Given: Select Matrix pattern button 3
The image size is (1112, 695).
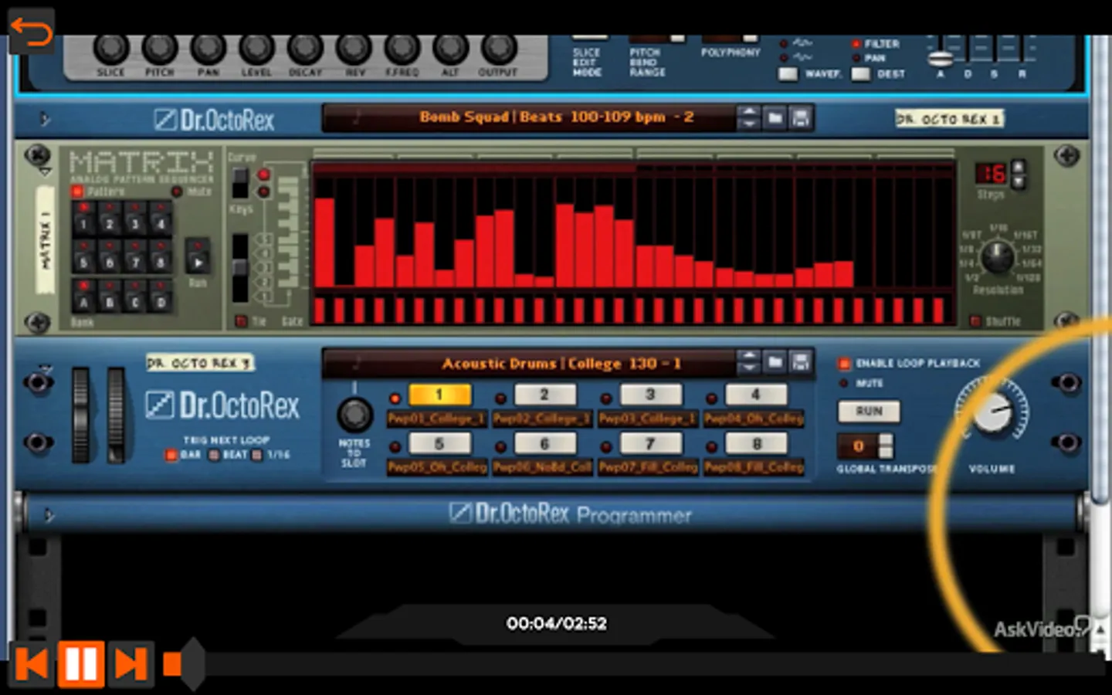Looking at the screenshot, I should point(135,219).
